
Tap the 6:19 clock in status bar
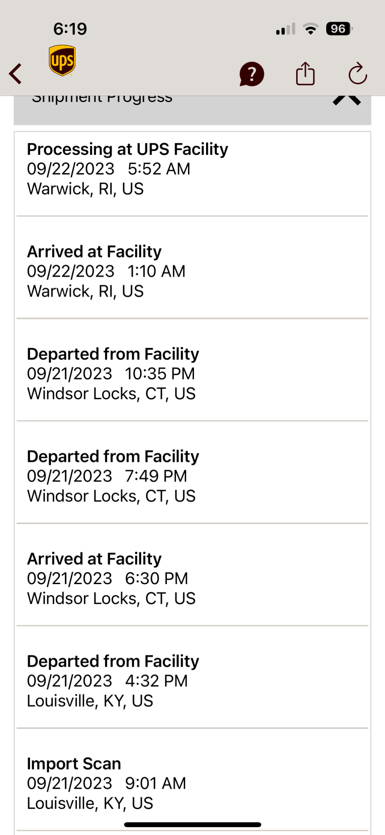[70, 29]
